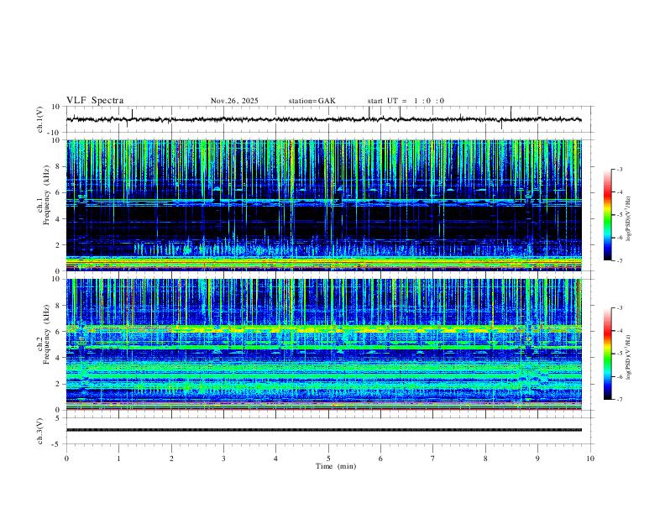Click the ch.3 voltage trace band
The height and width of the screenshot is (514, 665).
click(323, 430)
